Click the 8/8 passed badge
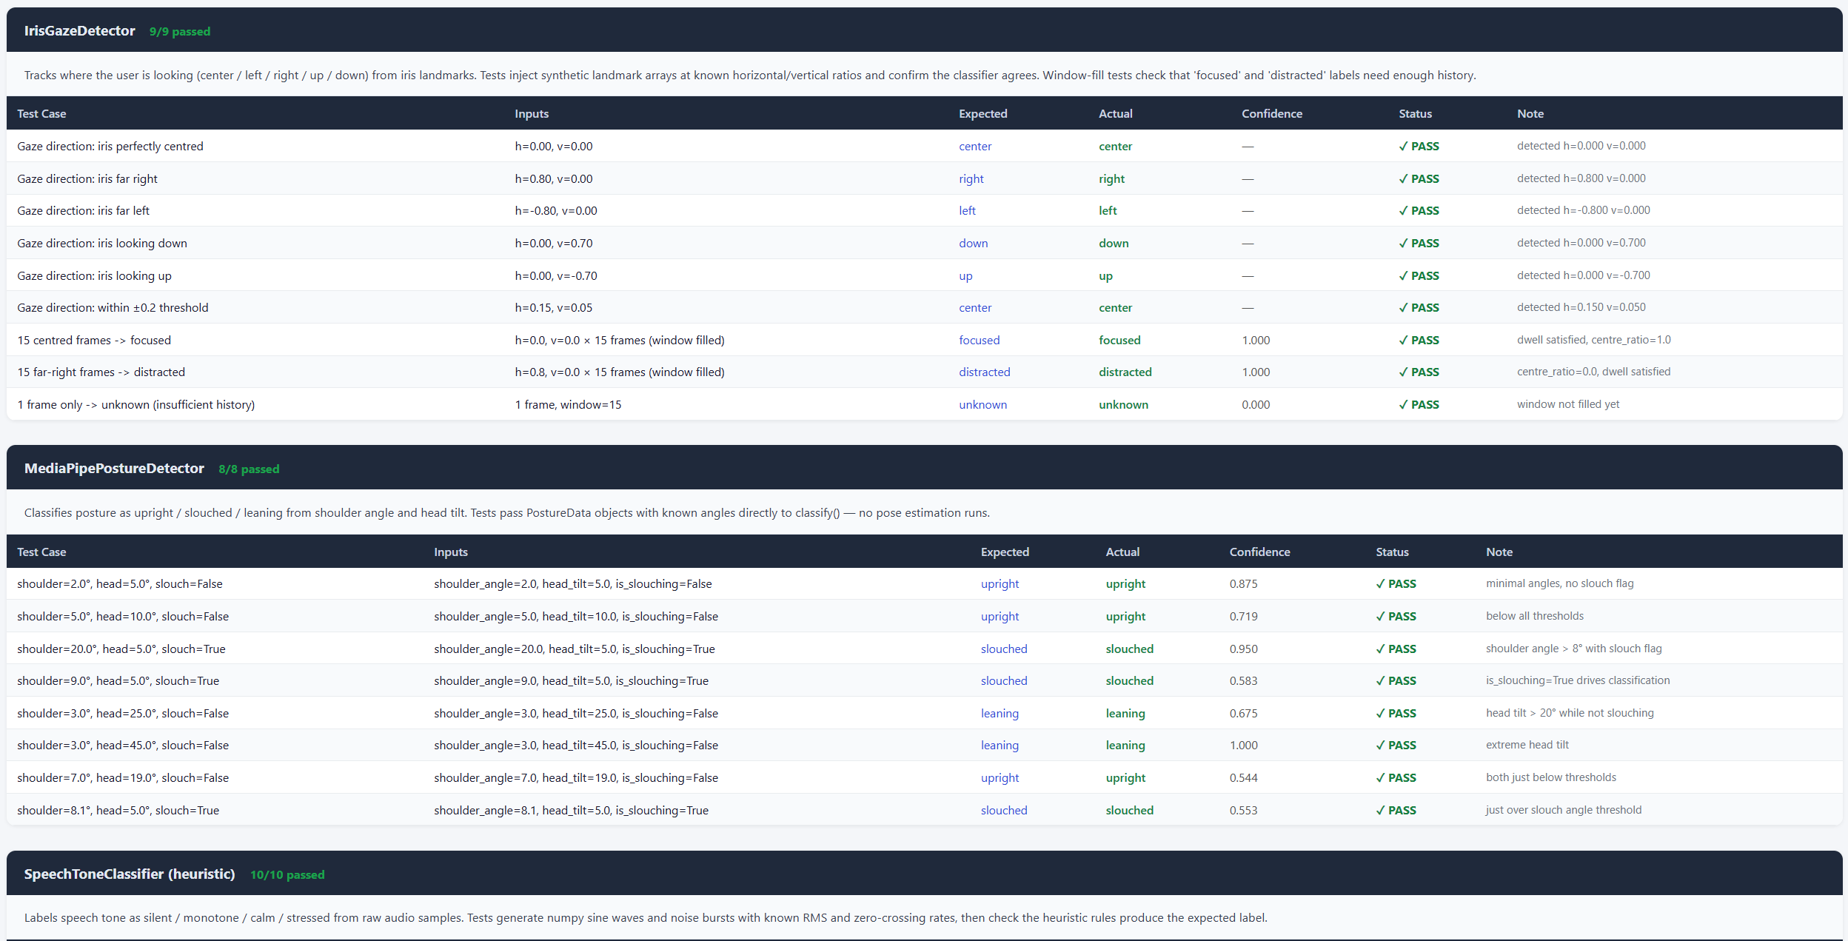 point(249,469)
